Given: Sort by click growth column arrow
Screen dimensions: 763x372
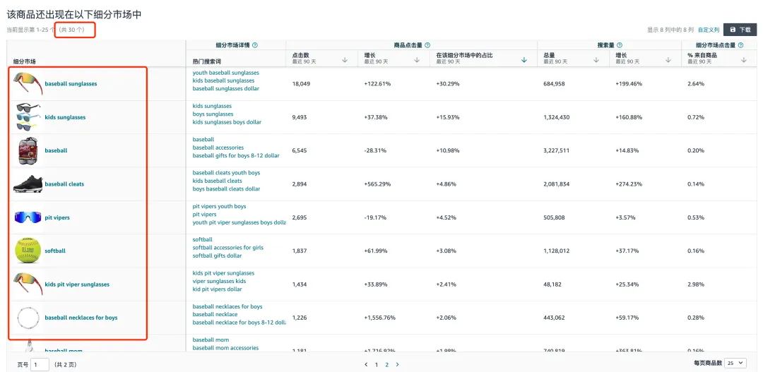Looking at the screenshot, I should click(x=417, y=60).
